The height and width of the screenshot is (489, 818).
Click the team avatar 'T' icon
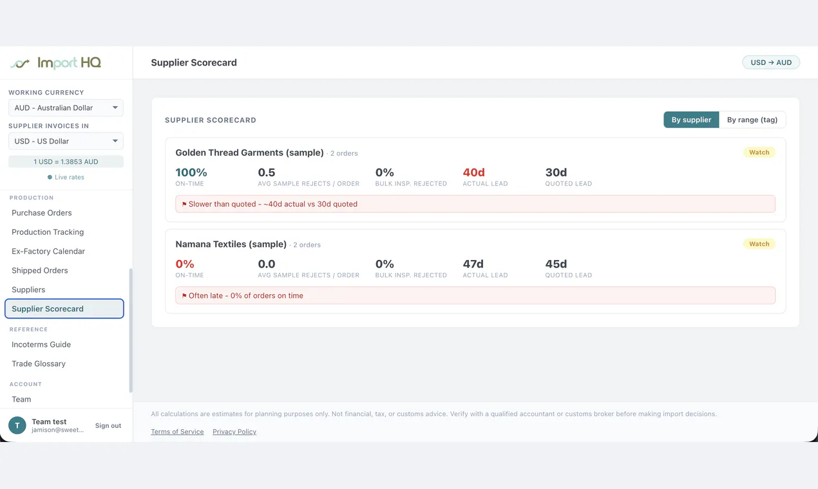[x=17, y=425]
